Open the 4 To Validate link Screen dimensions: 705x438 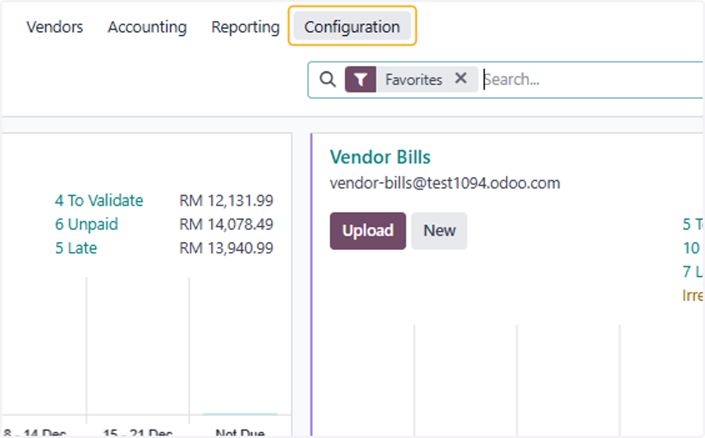point(99,201)
